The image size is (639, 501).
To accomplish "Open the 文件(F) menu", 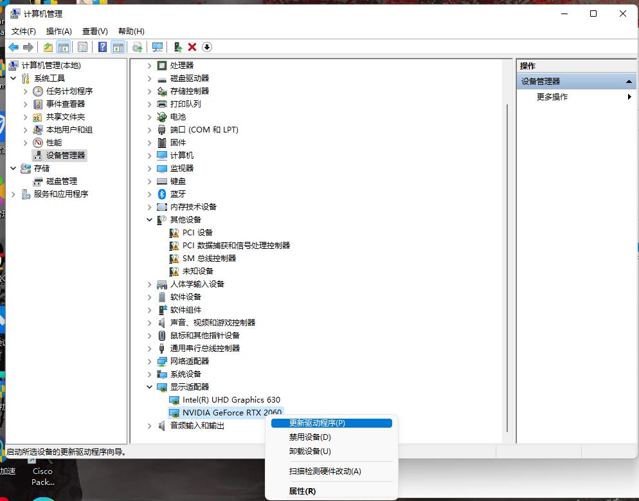I will 23,32.
